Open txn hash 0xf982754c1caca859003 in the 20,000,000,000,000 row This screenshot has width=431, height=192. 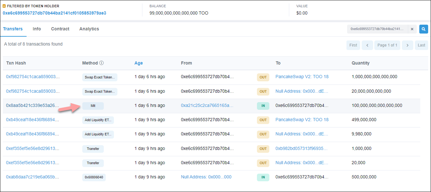[33, 91]
